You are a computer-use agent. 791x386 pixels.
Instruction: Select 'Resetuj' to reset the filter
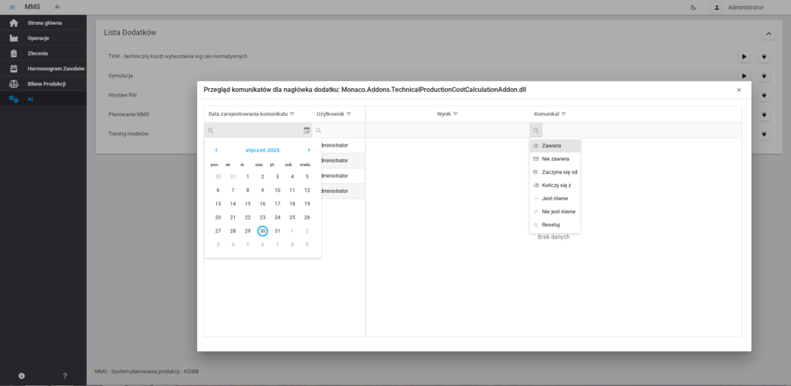pyautogui.click(x=553, y=225)
